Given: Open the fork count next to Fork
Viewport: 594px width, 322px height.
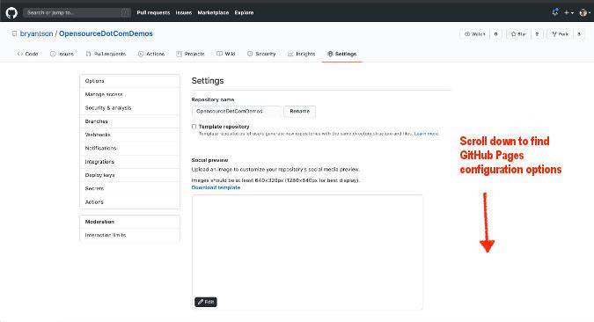Looking at the screenshot, I should click(x=579, y=34).
